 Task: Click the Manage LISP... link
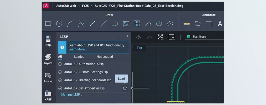point(71,95)
